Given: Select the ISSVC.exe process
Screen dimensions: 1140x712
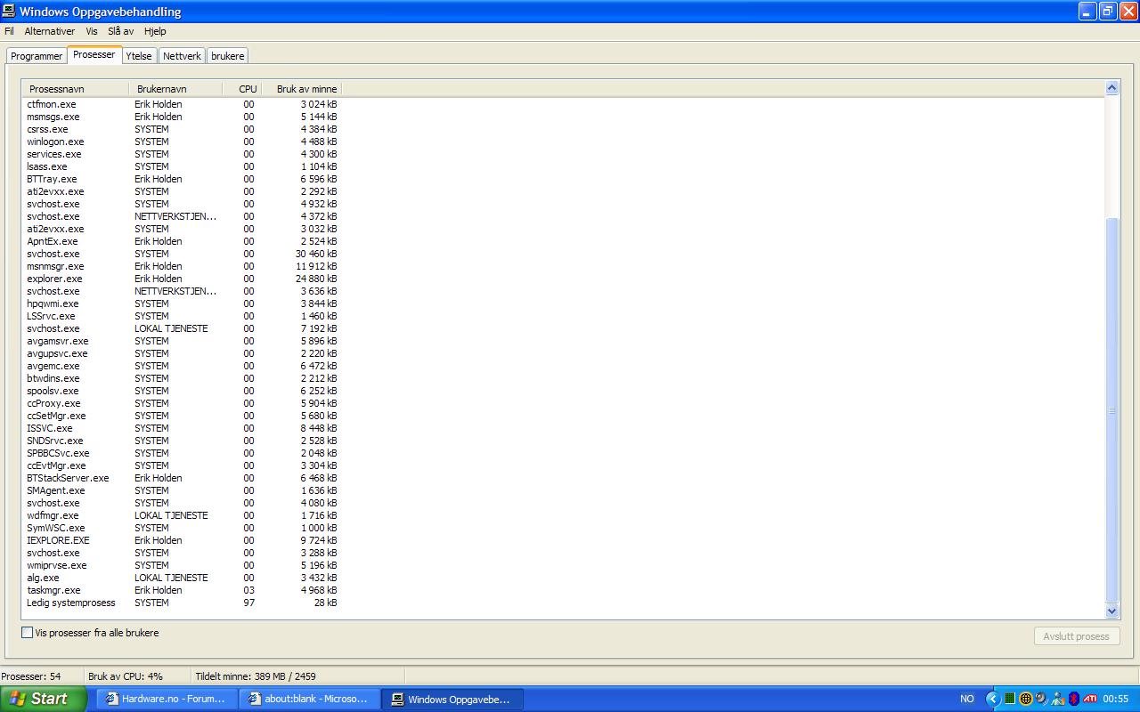Looking at the screenshot, I should click(x=182, y=428).
